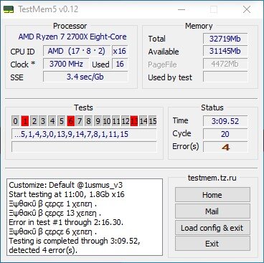The image size is (264, 263).
Task: Click the empty progress bar under test sequence
Action: [x=84, y=147]
